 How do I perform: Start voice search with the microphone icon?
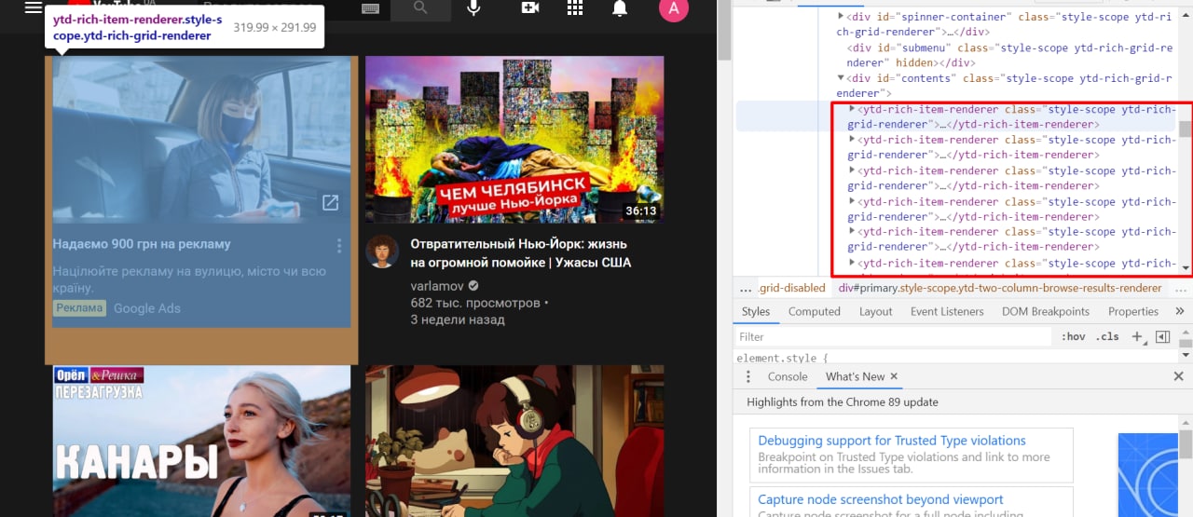pyautogui.click(x=474, y=7)
